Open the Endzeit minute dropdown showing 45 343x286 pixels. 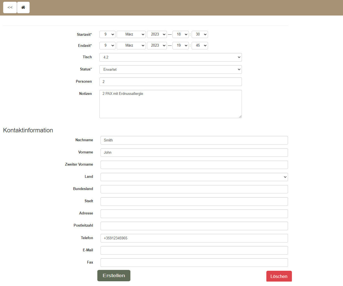tap(200, 45)
